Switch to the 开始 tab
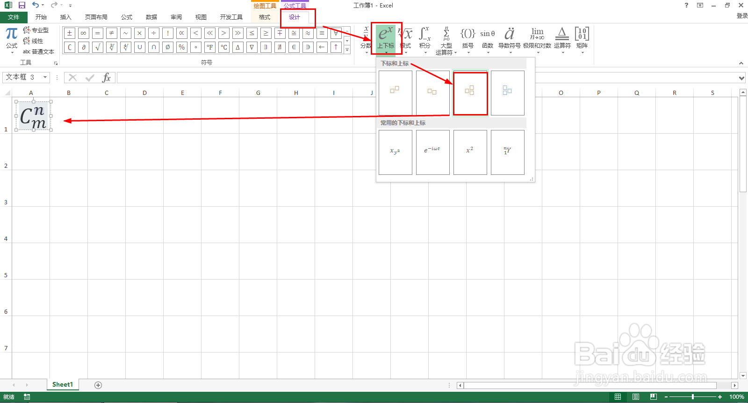Image resolution: width=748 pixels, height=403 pixels. coord(41,17)
